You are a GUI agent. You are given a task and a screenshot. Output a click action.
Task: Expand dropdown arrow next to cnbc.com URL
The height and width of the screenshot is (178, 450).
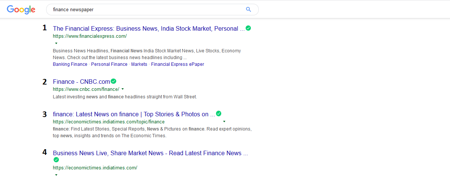pos(123,89)
